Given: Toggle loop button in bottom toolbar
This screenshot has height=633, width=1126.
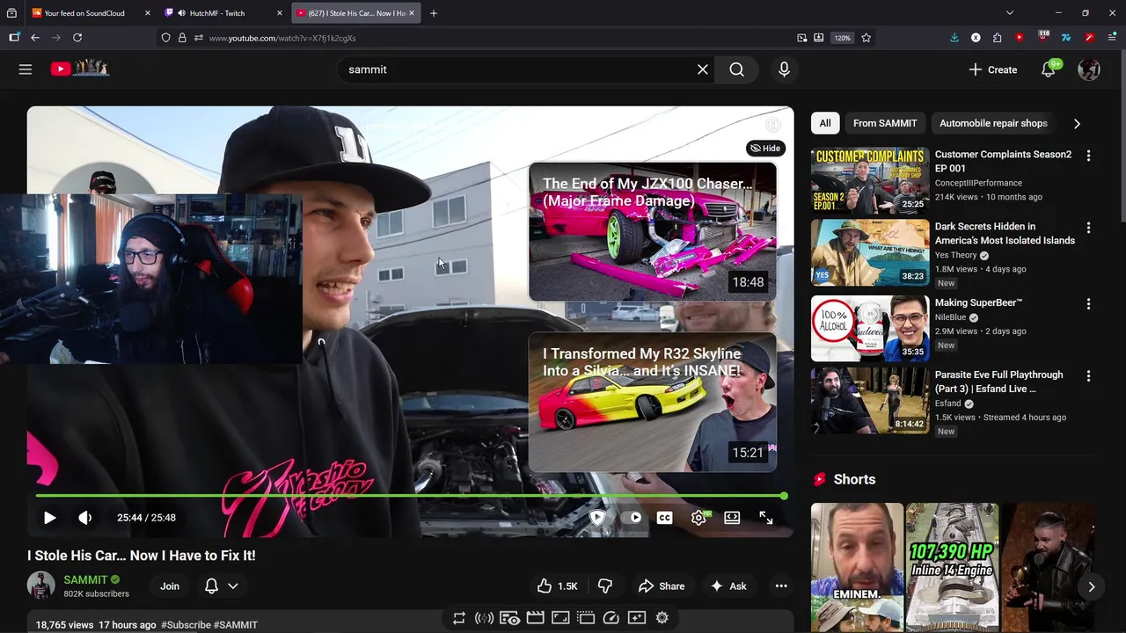Looking at the screenshot, I should pos(459,618).
